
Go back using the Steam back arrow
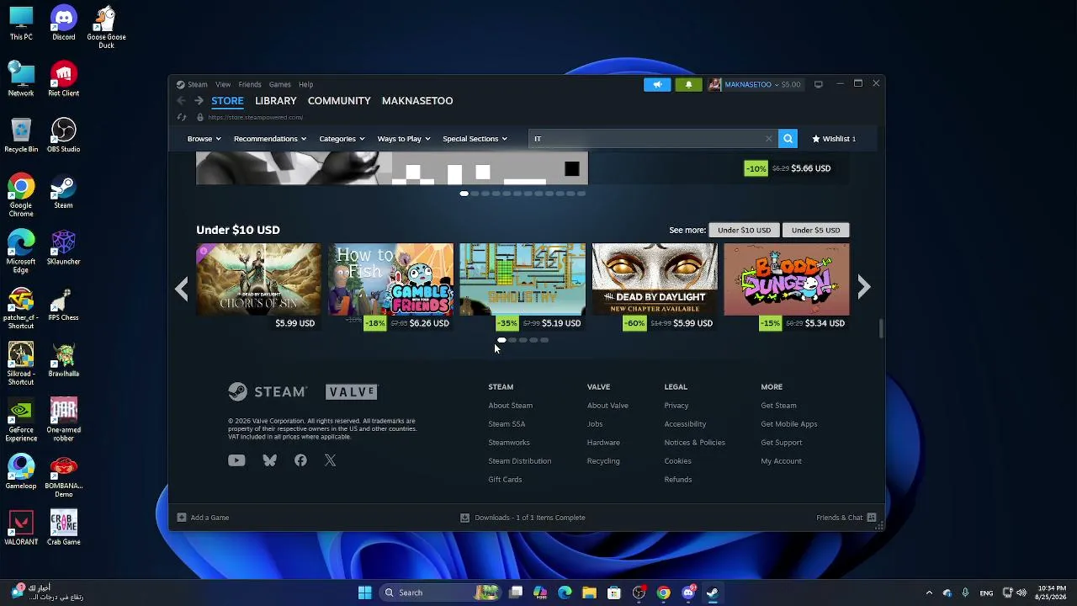[x=181, y=101]
